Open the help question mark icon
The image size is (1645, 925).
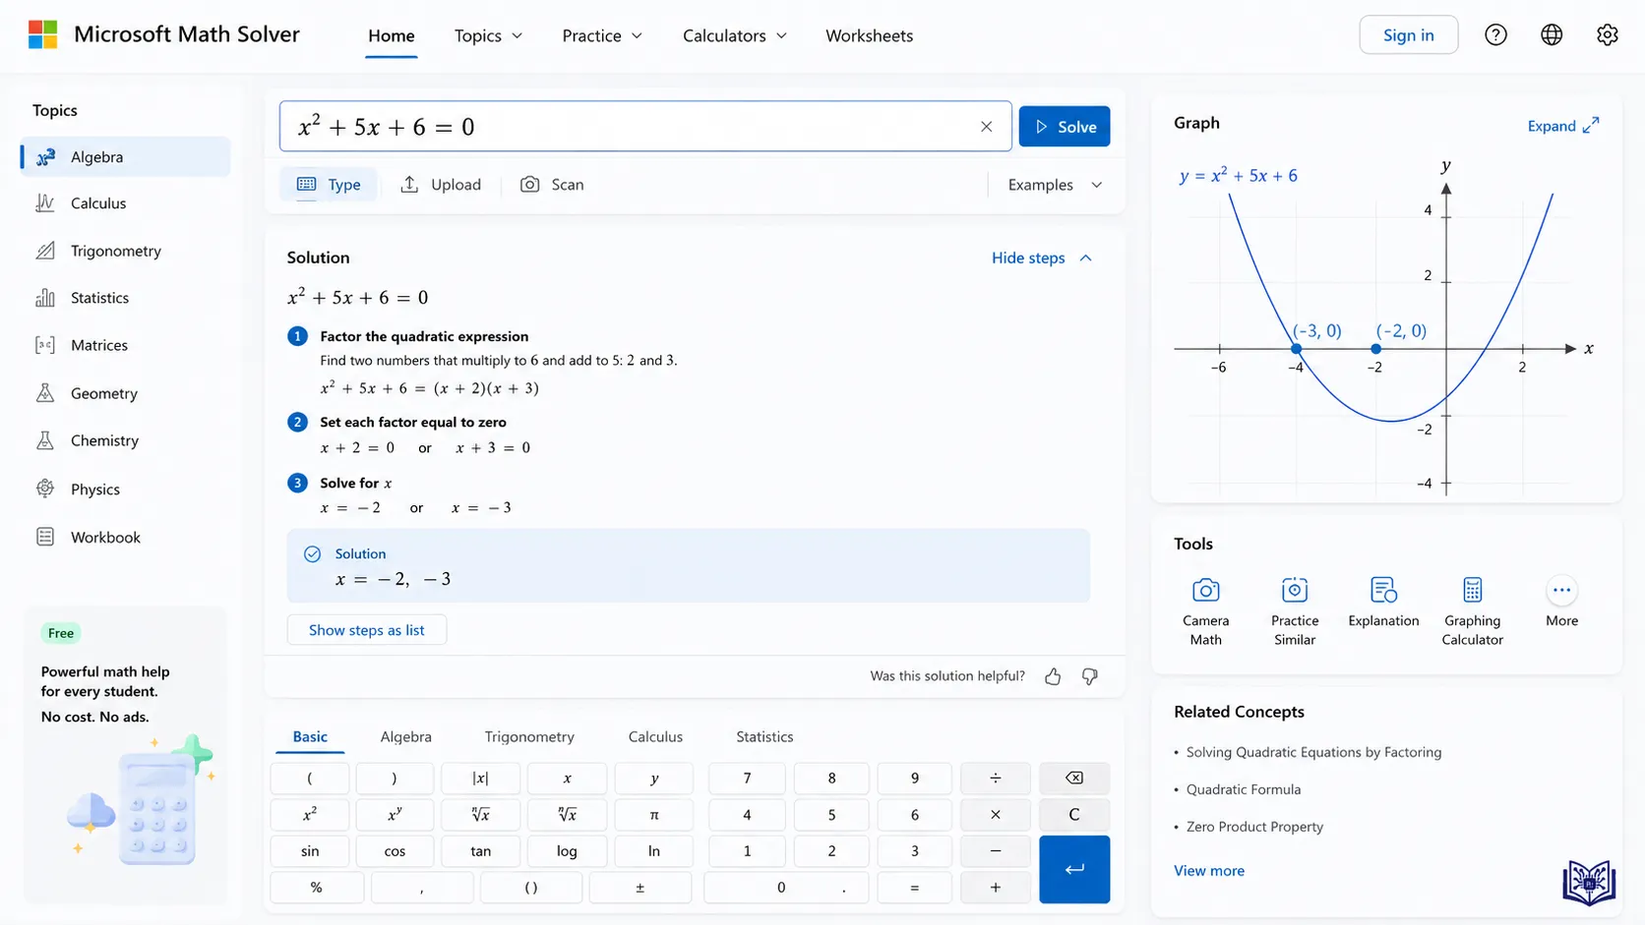coord(1495,34)
